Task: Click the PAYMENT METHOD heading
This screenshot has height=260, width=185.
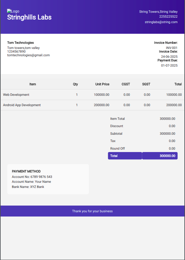Action: point(26,172)
